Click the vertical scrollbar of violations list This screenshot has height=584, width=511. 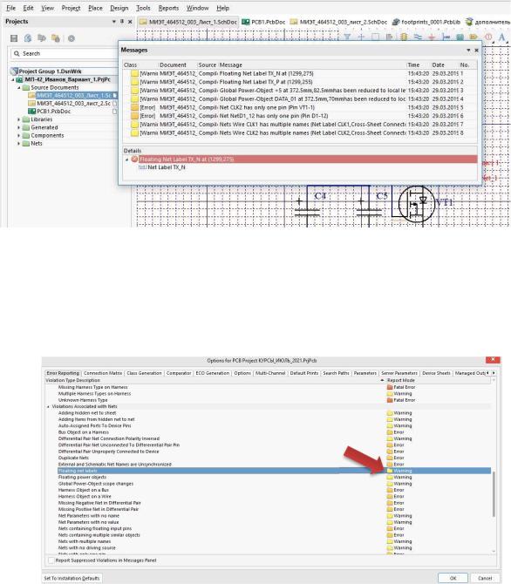[x=494, y=494]
